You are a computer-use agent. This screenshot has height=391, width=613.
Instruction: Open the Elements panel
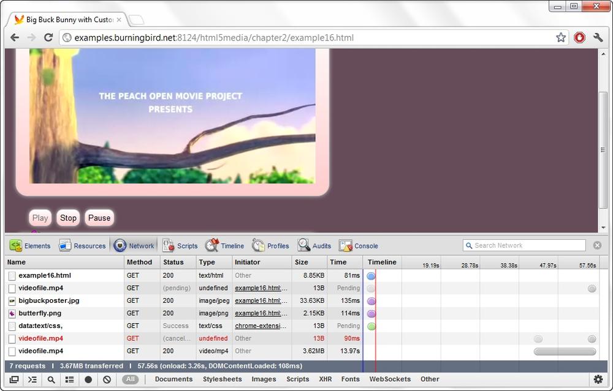pos(30,246)
